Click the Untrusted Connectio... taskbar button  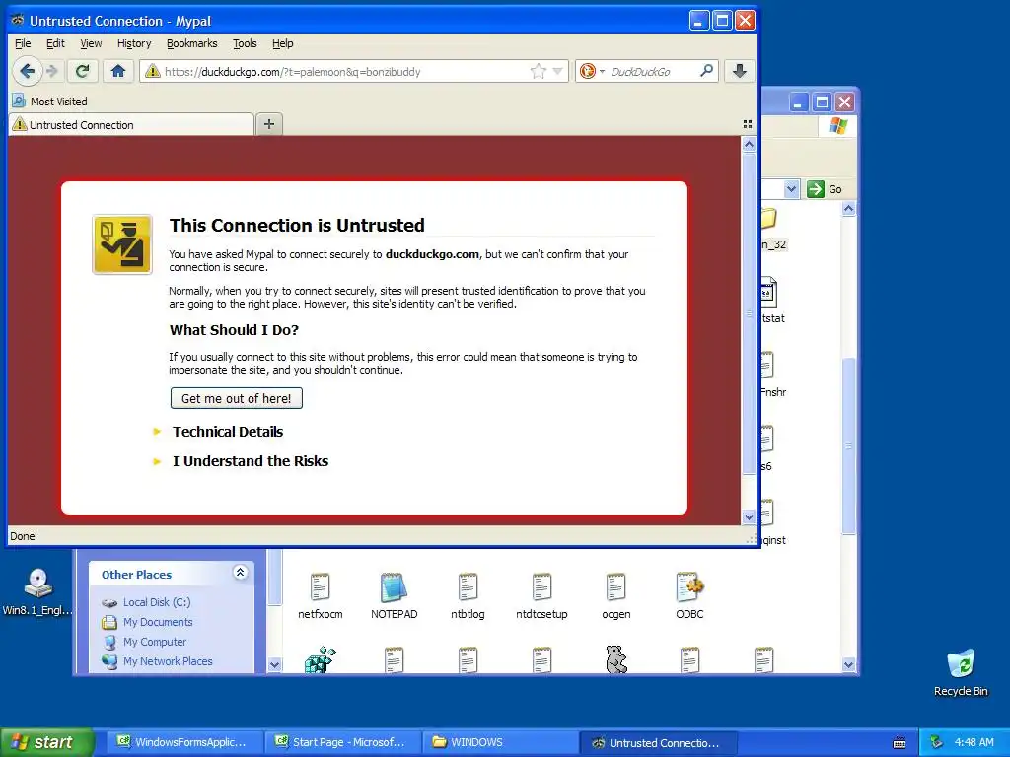pyautogui.click(x=658, y=742)
